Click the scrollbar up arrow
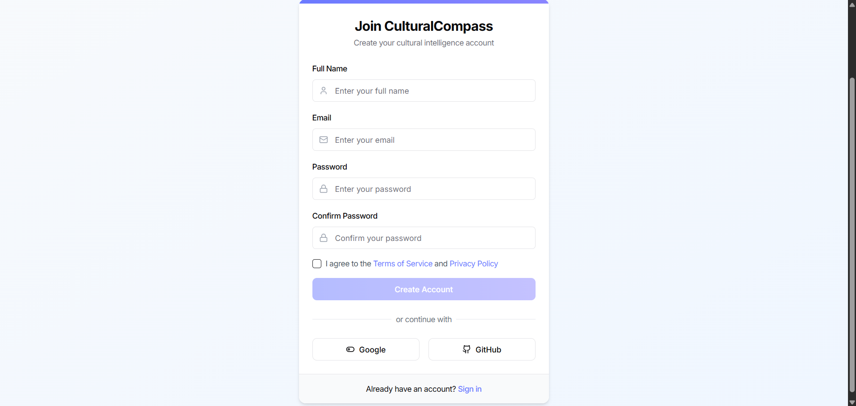856x406 pixels. [x=852, y=4]
